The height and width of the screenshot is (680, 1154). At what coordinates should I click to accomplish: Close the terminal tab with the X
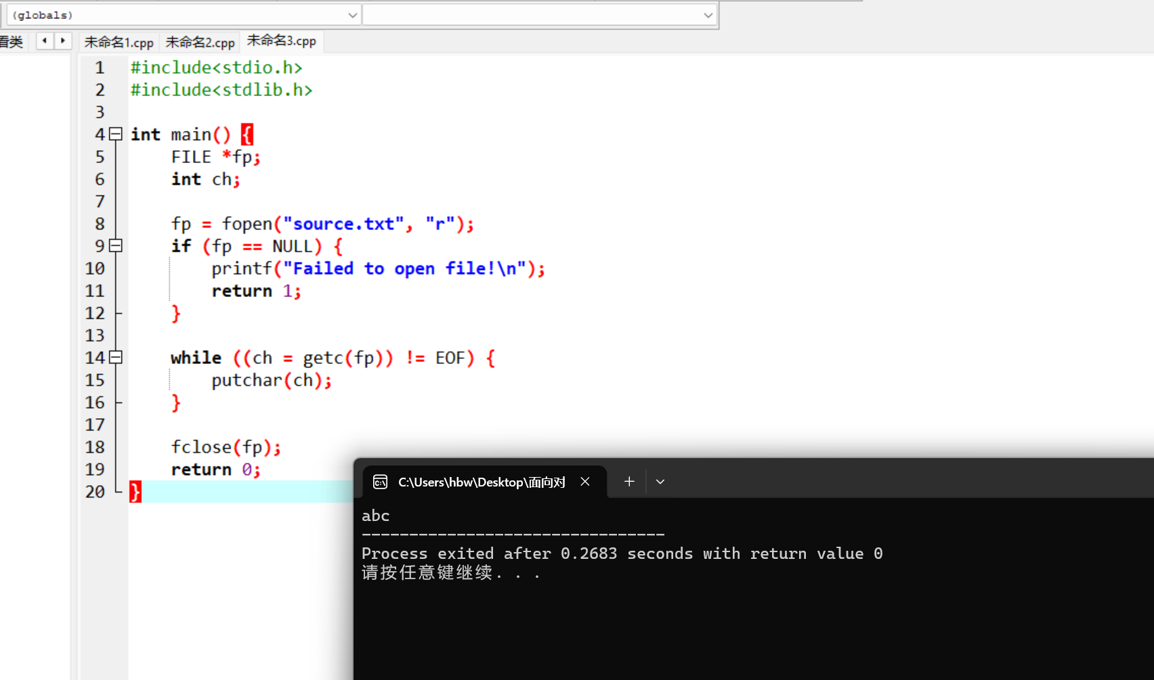click(585, 482)
